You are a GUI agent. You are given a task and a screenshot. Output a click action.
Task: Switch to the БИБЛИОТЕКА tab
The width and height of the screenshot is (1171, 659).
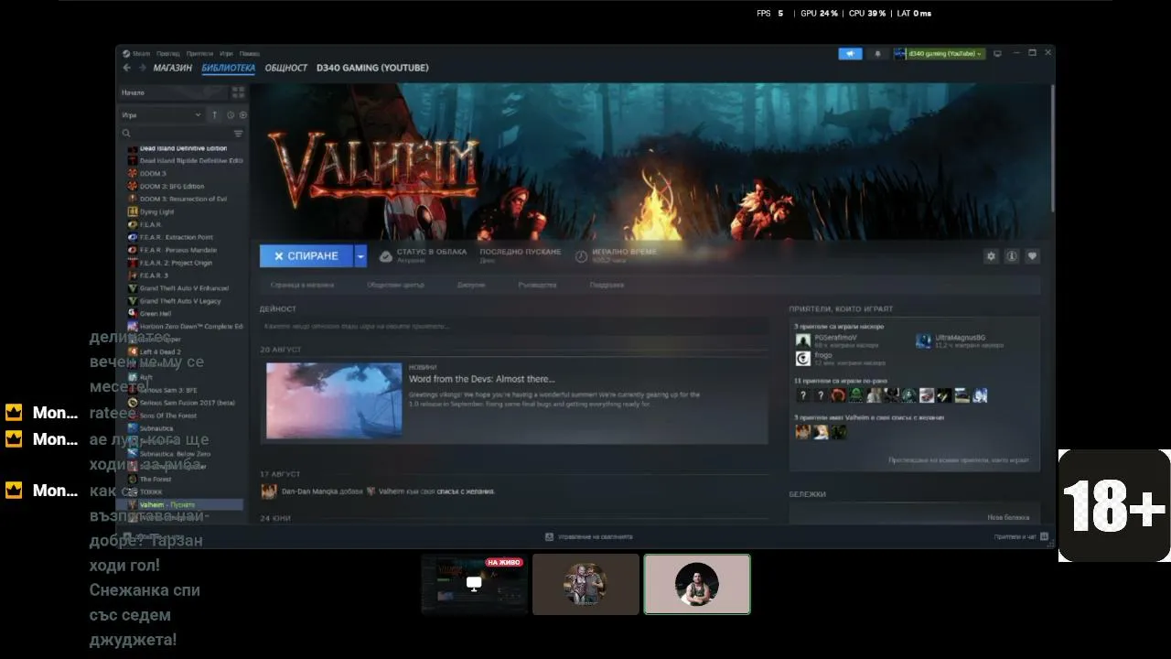pyautogui.click(x=229, y=68)
